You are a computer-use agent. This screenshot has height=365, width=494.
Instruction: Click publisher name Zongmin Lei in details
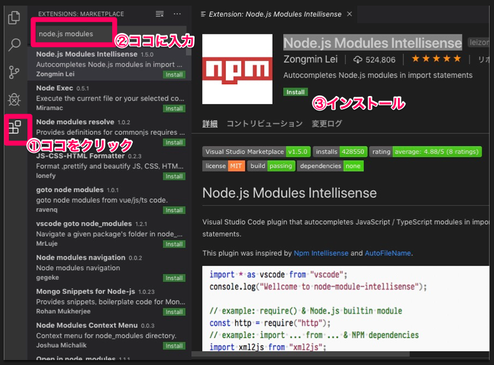click(311, 59)
